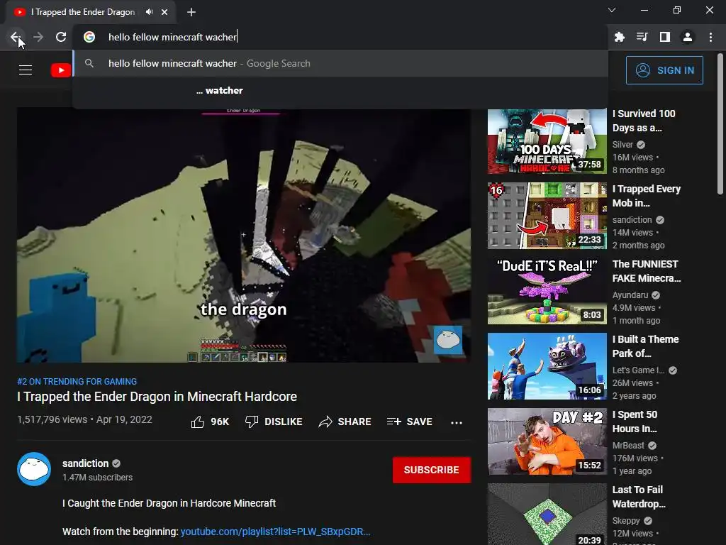Go back with the browser back arrow

15,37
